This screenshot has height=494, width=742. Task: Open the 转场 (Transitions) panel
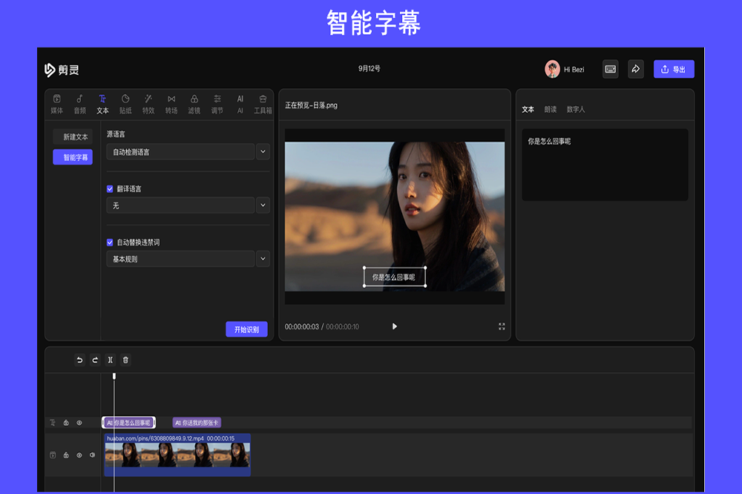(x=171, y=104)
